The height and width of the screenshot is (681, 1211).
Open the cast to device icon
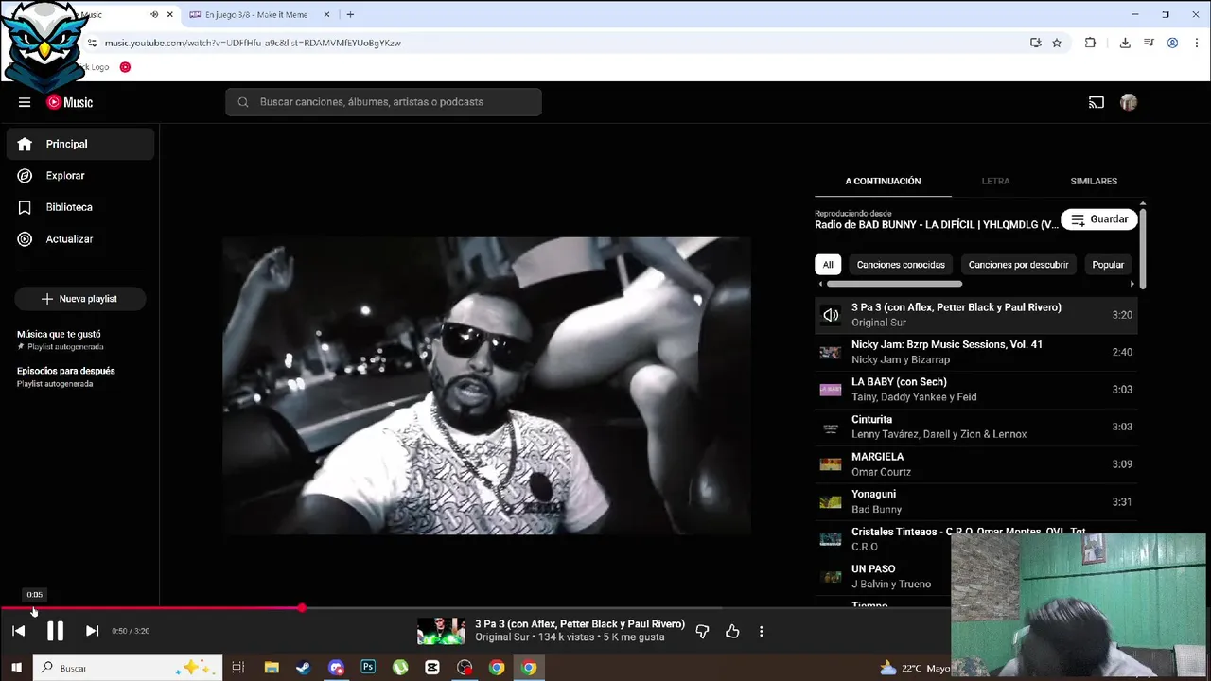coord(1097,102)
